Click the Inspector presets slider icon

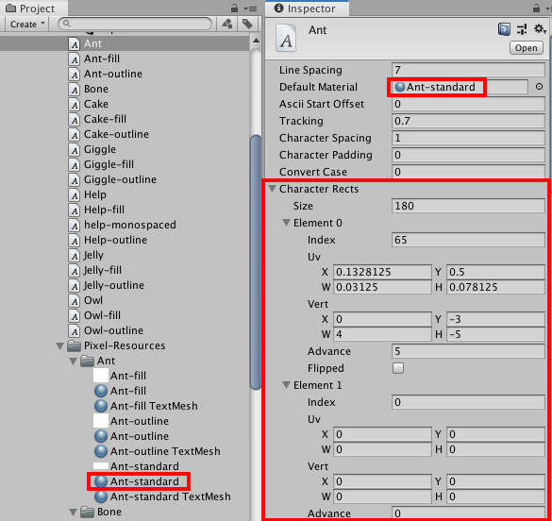(522, 29)
